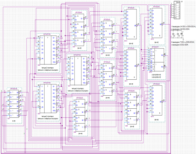The image size is (196, 154).
Task: Select the DD3 quad D-trigger component
Action: click(x=48, y=99)
